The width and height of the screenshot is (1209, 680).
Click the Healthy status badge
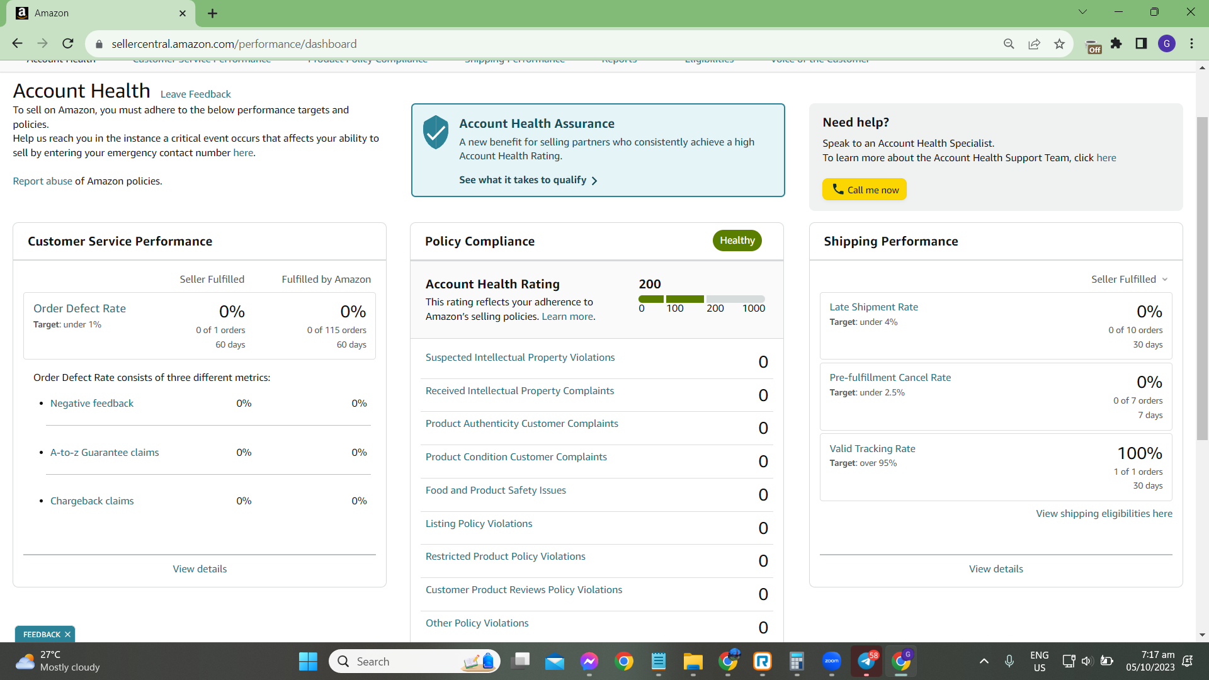pos(737,241)
